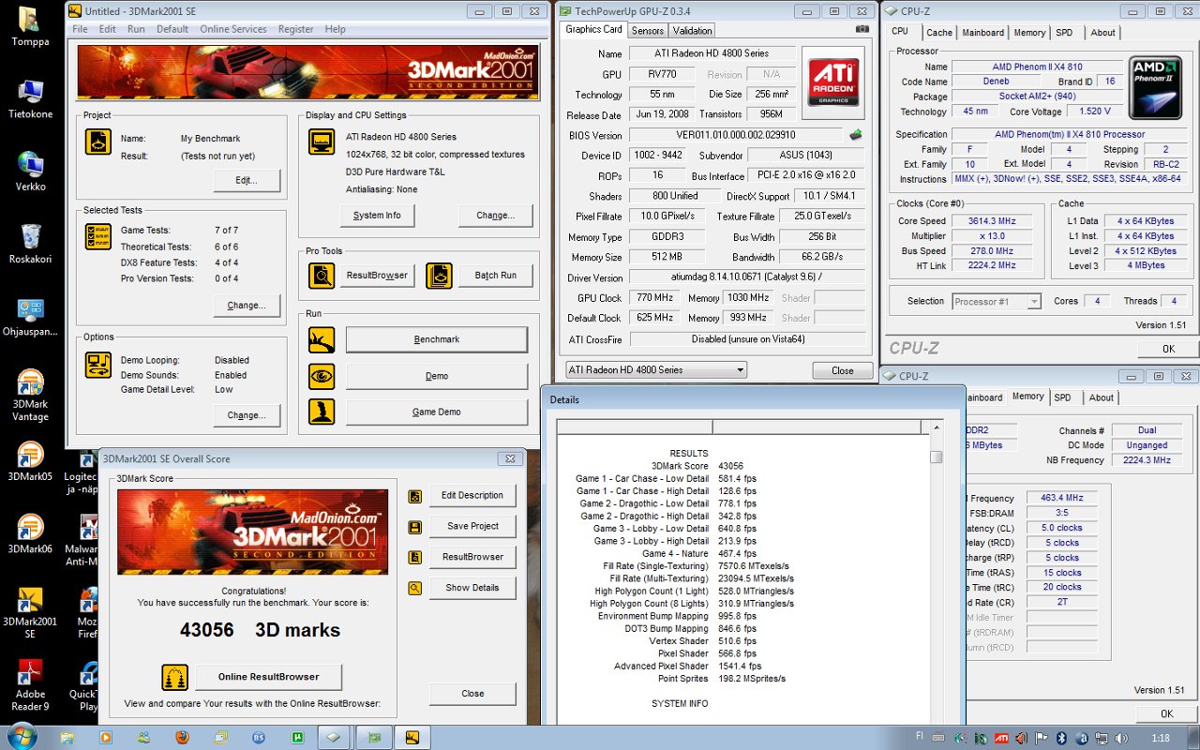Open Verkko network desktop icon
Viewport: 1200px width, 750px height.
coord(30,171)
